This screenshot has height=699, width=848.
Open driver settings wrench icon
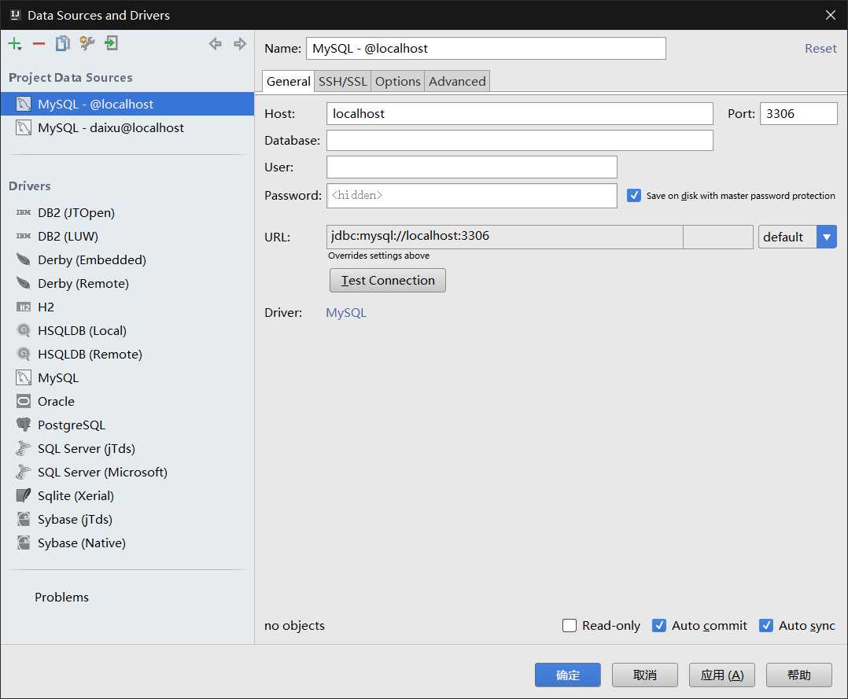[x=87, y=43]
